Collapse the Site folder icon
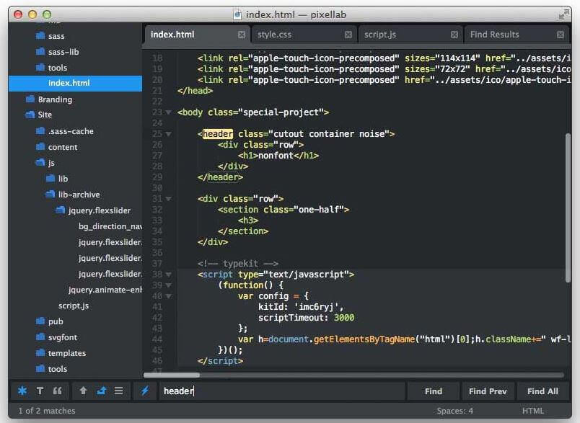Image resolution: width=580 pixels, height=423 pixels. tap(30, 115)
